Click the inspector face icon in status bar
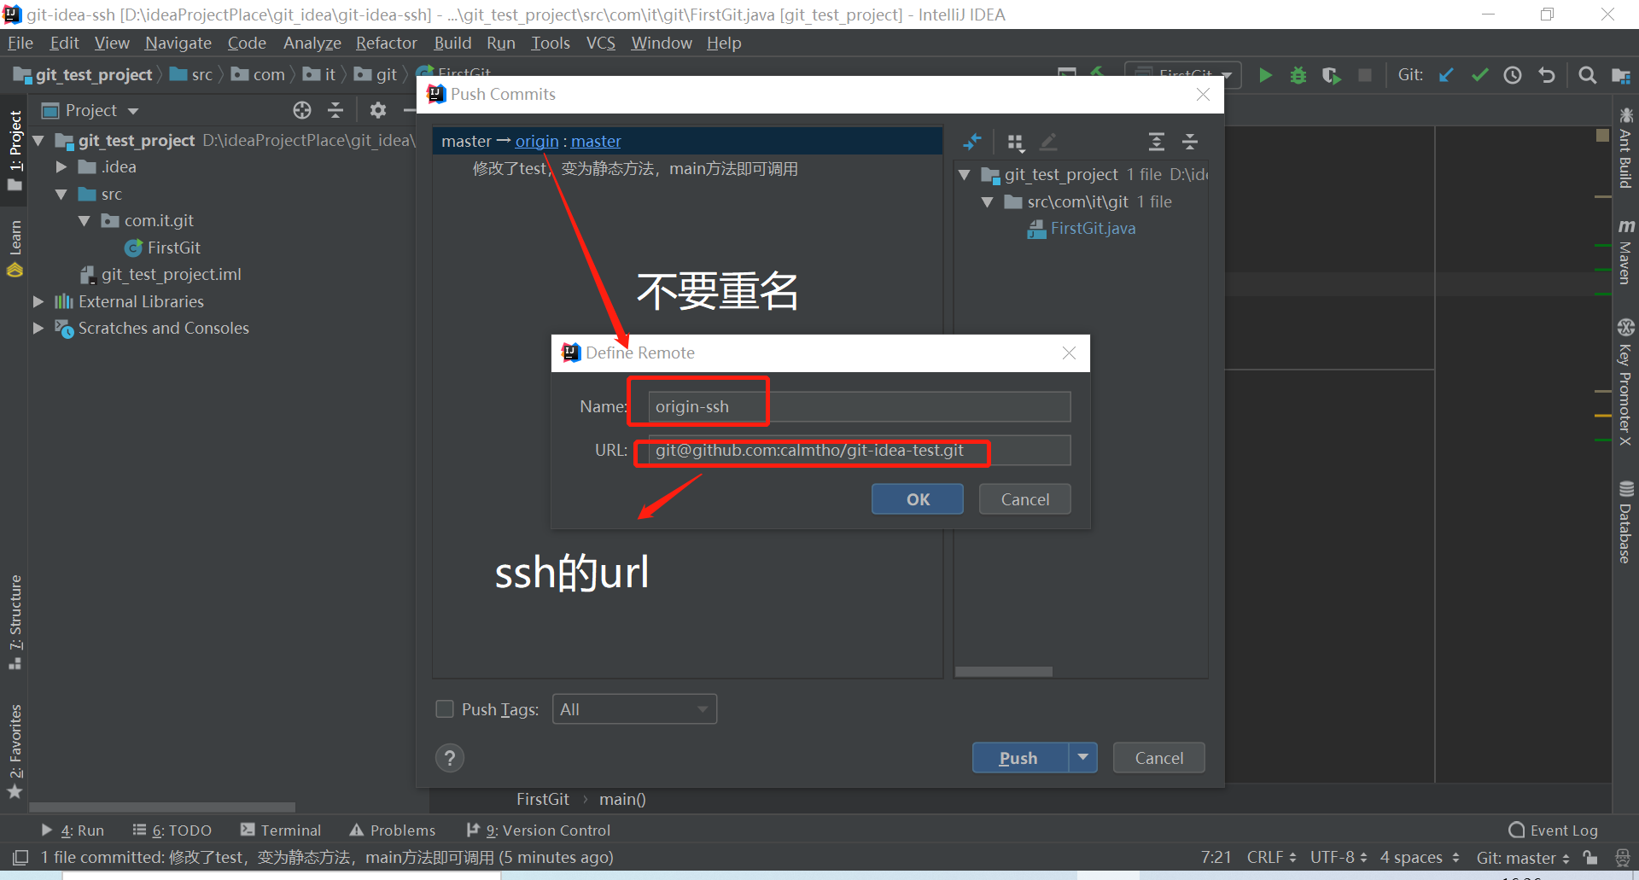1639x880 pixels. 1623,857
